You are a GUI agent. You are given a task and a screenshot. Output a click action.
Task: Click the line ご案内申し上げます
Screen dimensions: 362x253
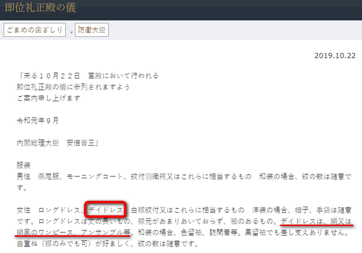49,98
